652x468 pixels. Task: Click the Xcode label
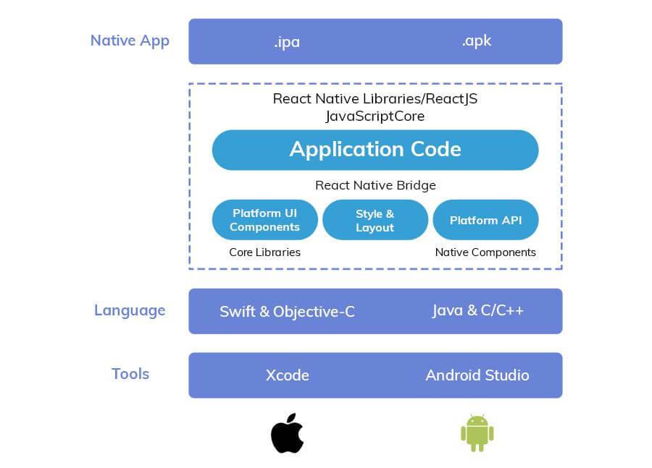pyautogui.click(x=288, y=375)
